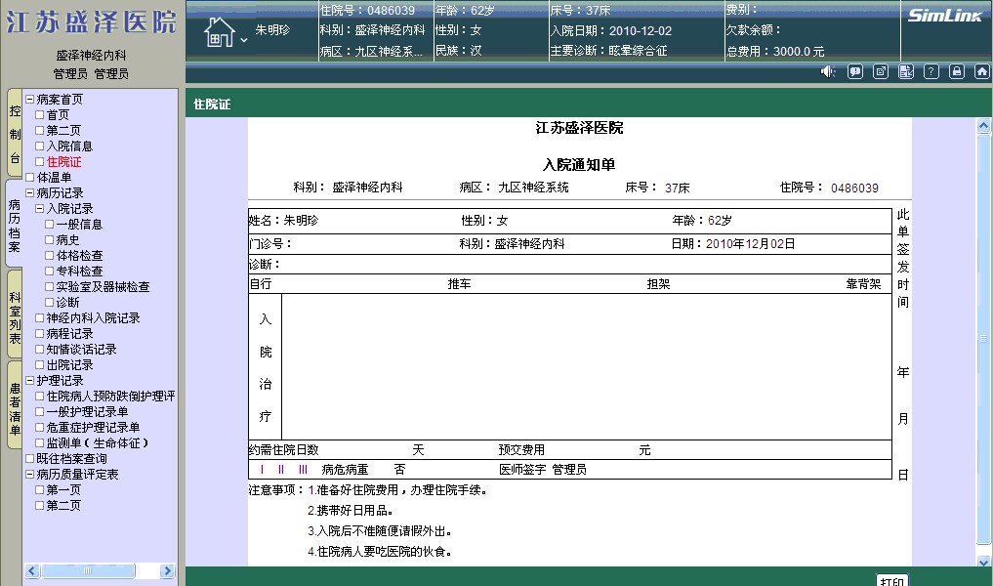This screenshot has height=586, width=993.
Task: Check the 既往档案查询 checkbox
Action: (x=29, y=459)
